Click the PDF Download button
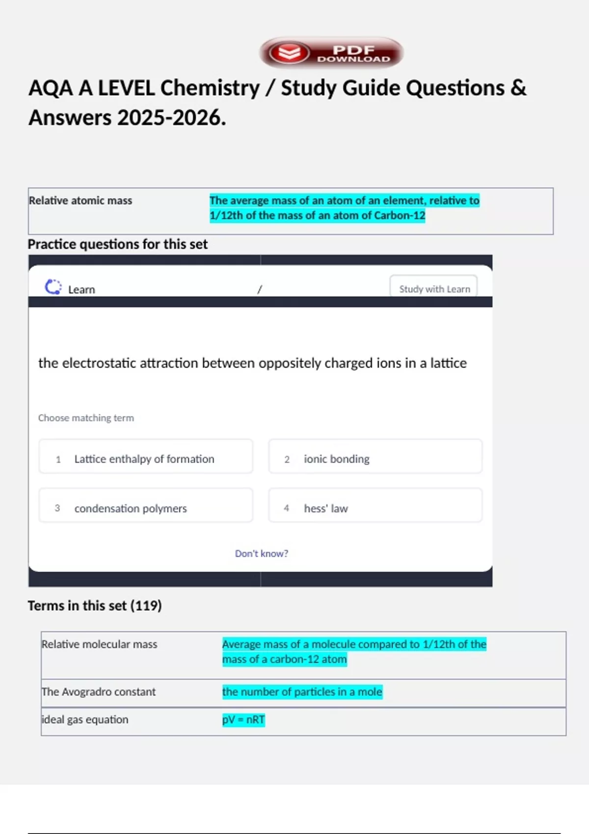 331,53
